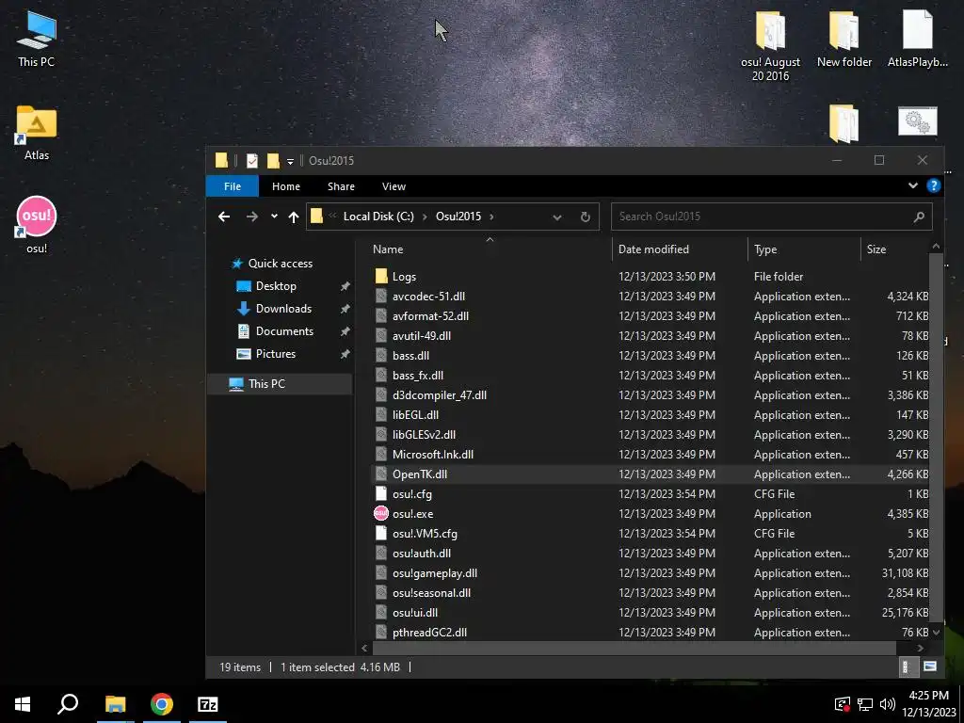Select avformat-52.dll in the file list

430,316
